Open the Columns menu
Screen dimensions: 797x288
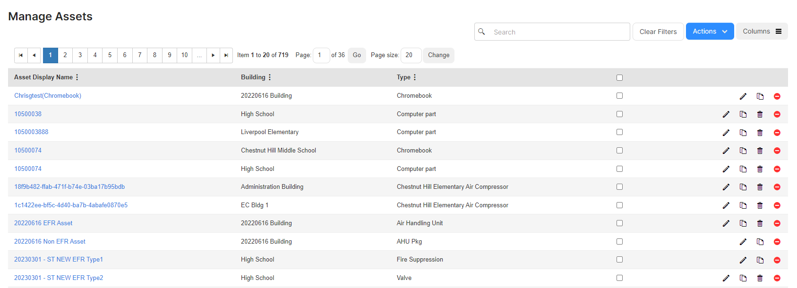coord(762,31)
